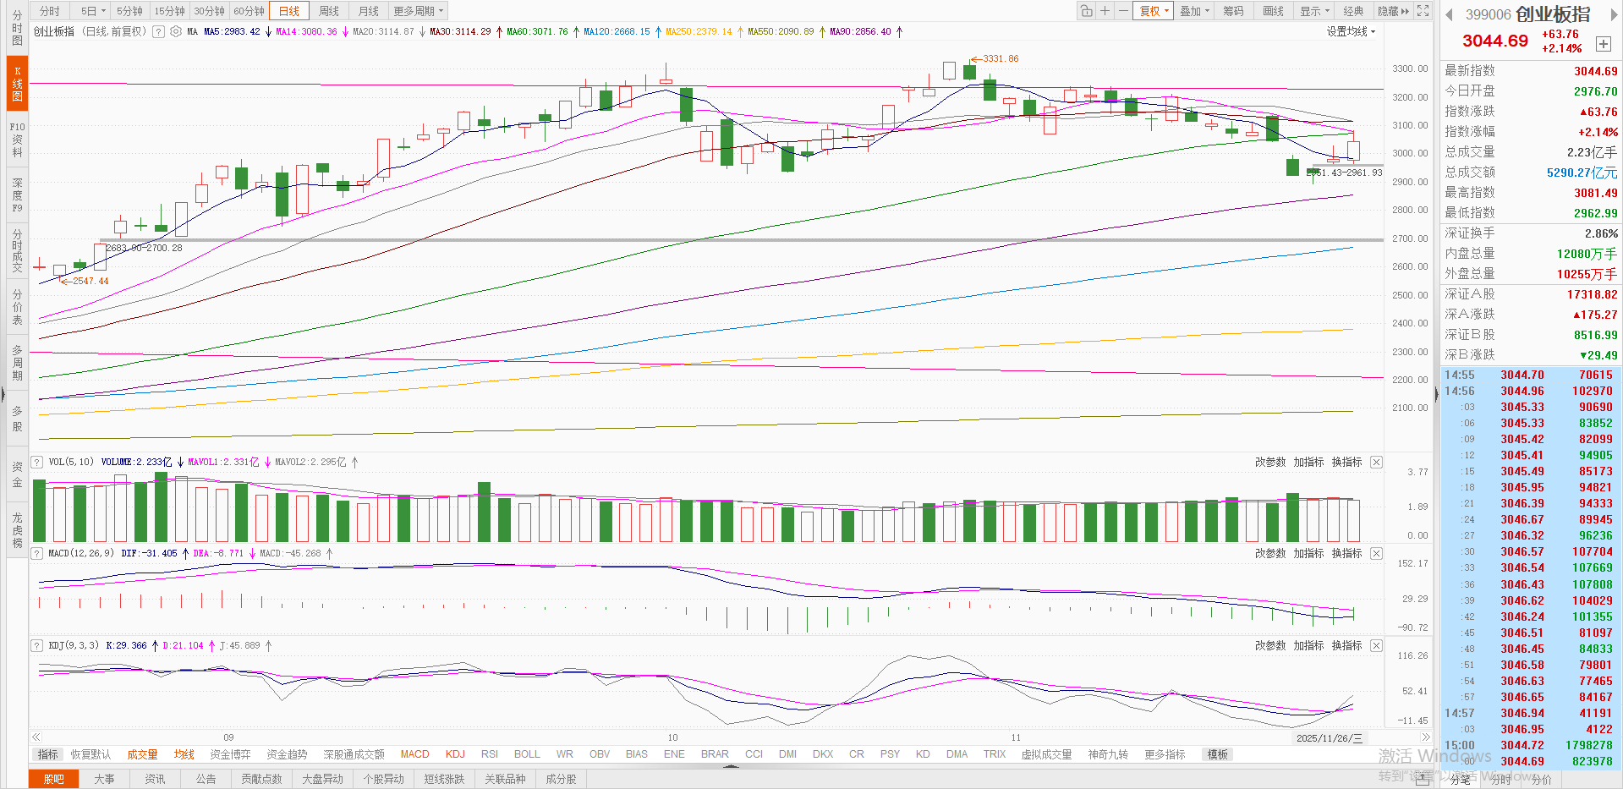This screenshot has height=789, width=1623.
Task: Toggle hide side panel with 隐藏
Action: (1392, 11)
